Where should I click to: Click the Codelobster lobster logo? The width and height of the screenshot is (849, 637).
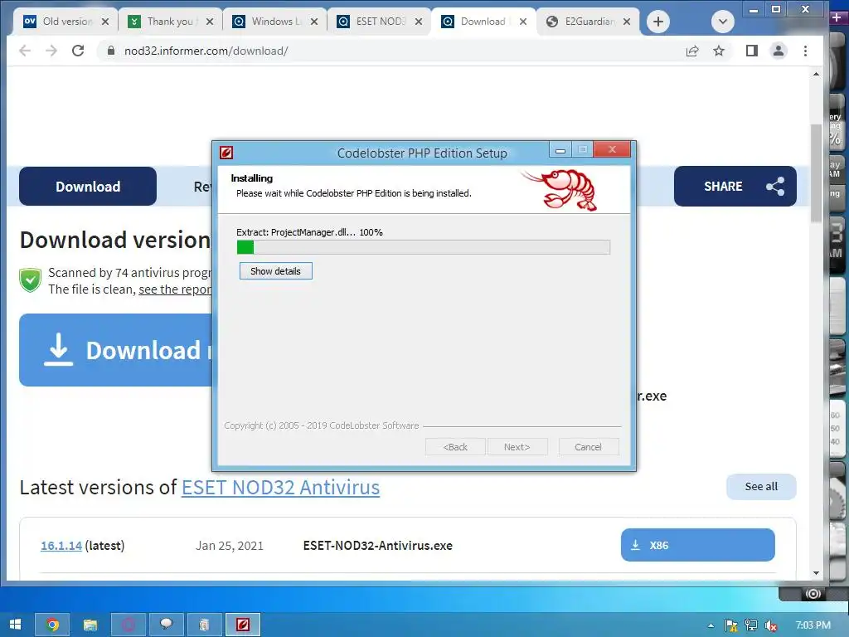tap(561, 190)
